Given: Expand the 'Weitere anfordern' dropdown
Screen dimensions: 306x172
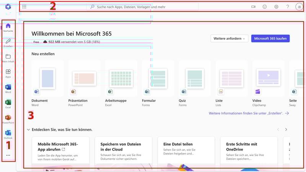Looking at the screenshot, I should [229, 39].
